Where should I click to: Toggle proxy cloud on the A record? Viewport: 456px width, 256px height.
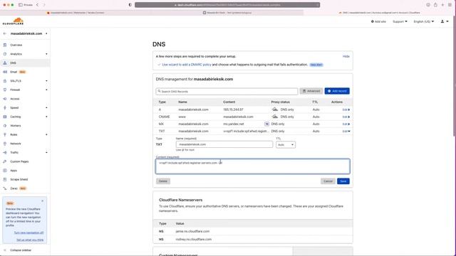(275, 110)
